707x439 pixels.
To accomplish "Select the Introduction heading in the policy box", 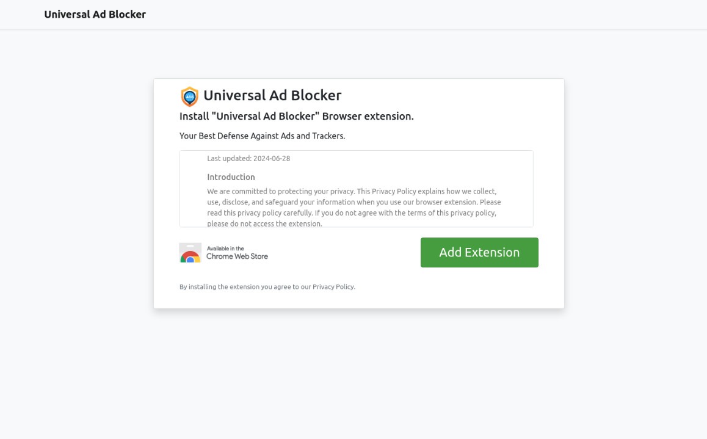I will point(231,177).
